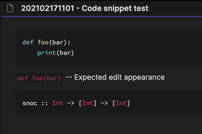The image size is (202, 134).
Task: Click the "--" dashes after the inline code
Action: [69, 77]
